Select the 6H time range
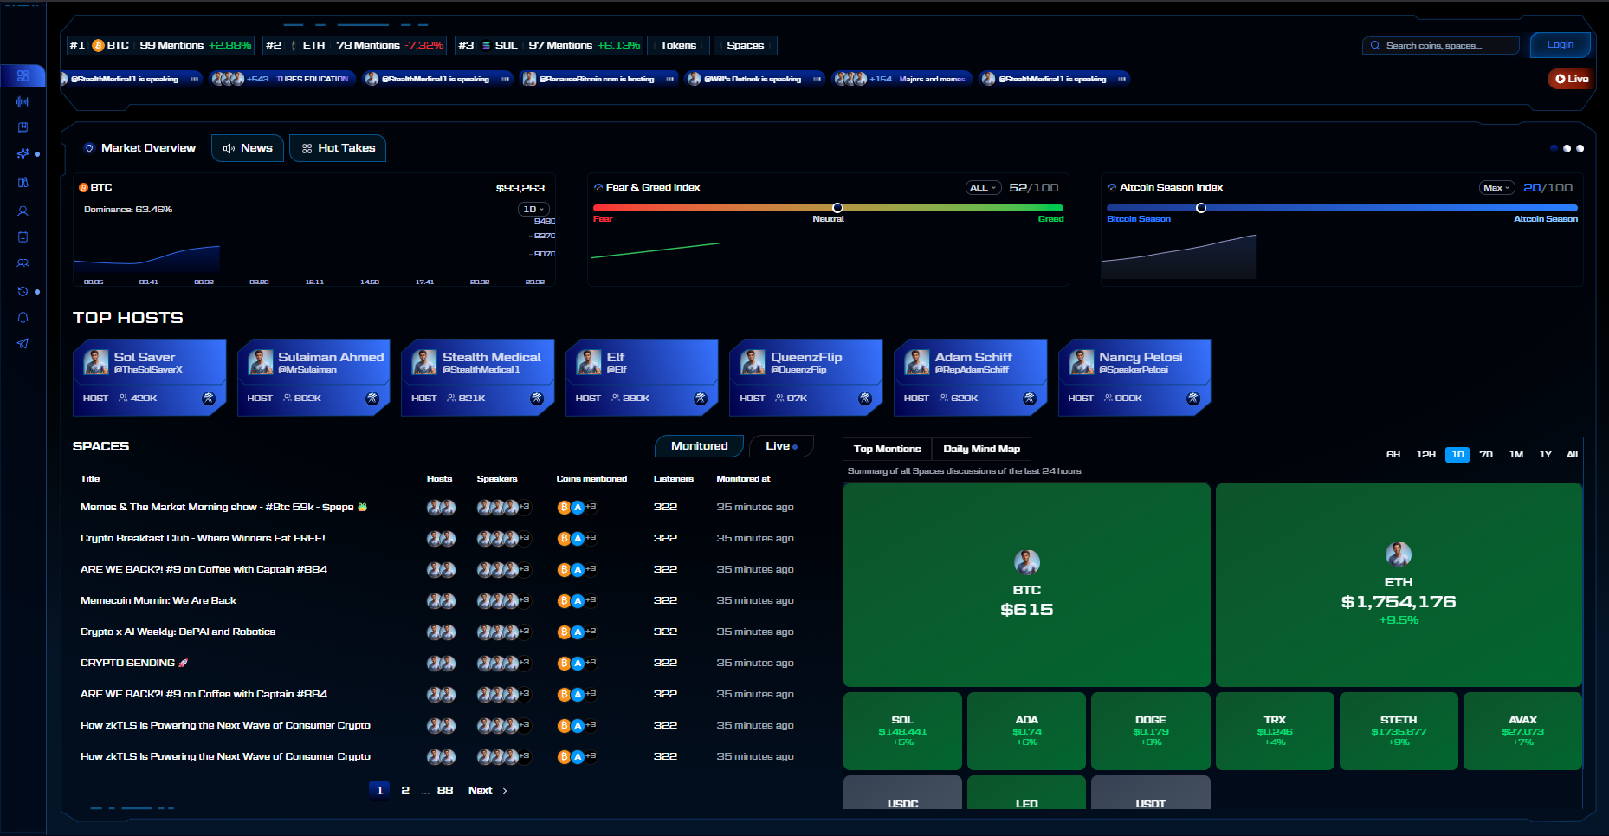The height and width of the screenshot is (836, 1609). [x=1393, y=455]
